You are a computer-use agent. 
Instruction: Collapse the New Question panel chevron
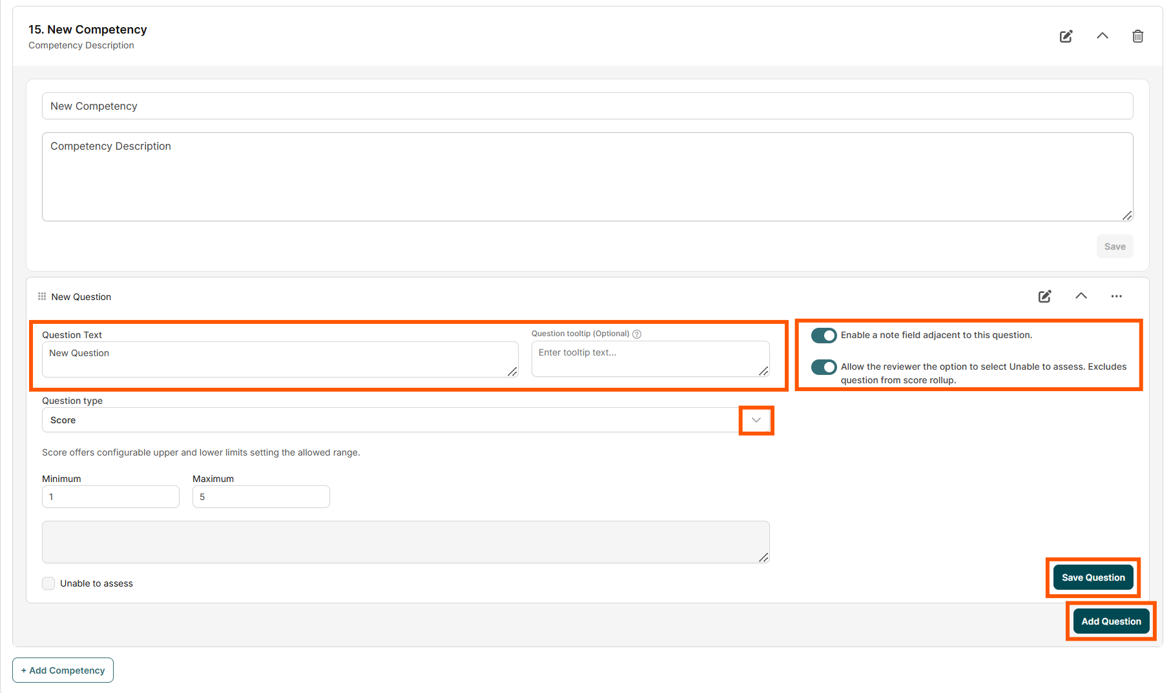1081,296
